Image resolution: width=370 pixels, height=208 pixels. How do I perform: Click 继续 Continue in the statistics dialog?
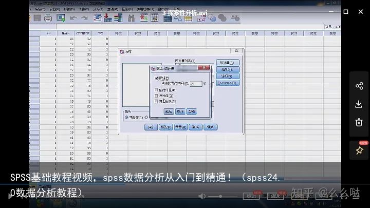(x=169, y=111)
